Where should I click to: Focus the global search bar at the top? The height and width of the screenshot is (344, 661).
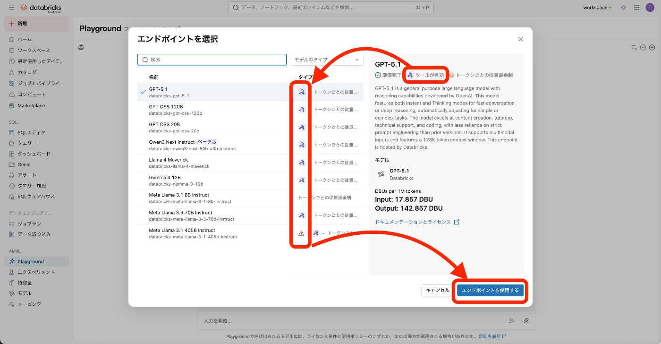point(330,8)
